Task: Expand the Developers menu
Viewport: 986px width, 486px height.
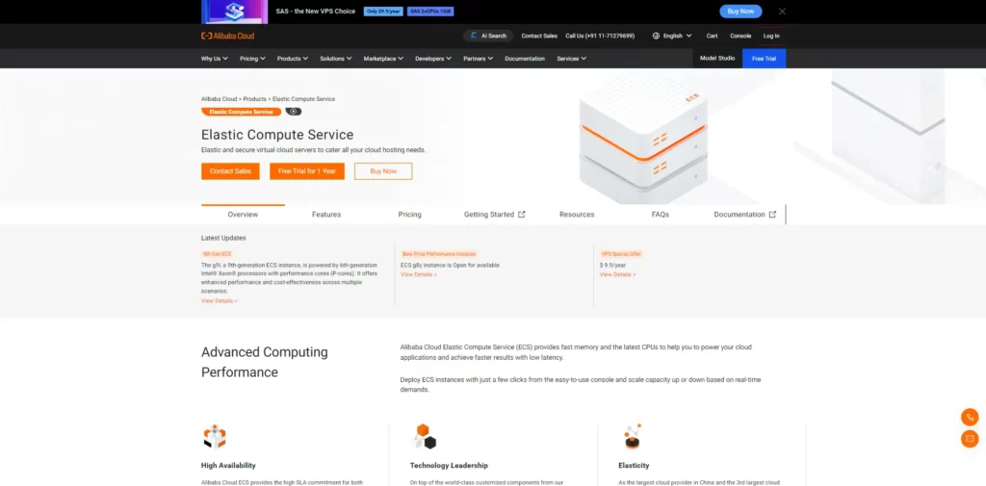Action: tap(433, 59)
